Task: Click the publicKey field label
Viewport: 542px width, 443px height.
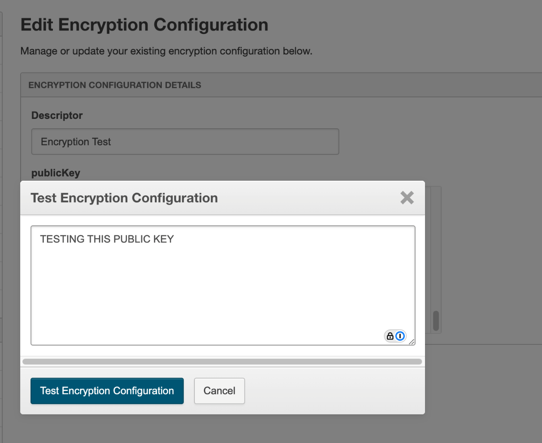Action: pos(56,173)
